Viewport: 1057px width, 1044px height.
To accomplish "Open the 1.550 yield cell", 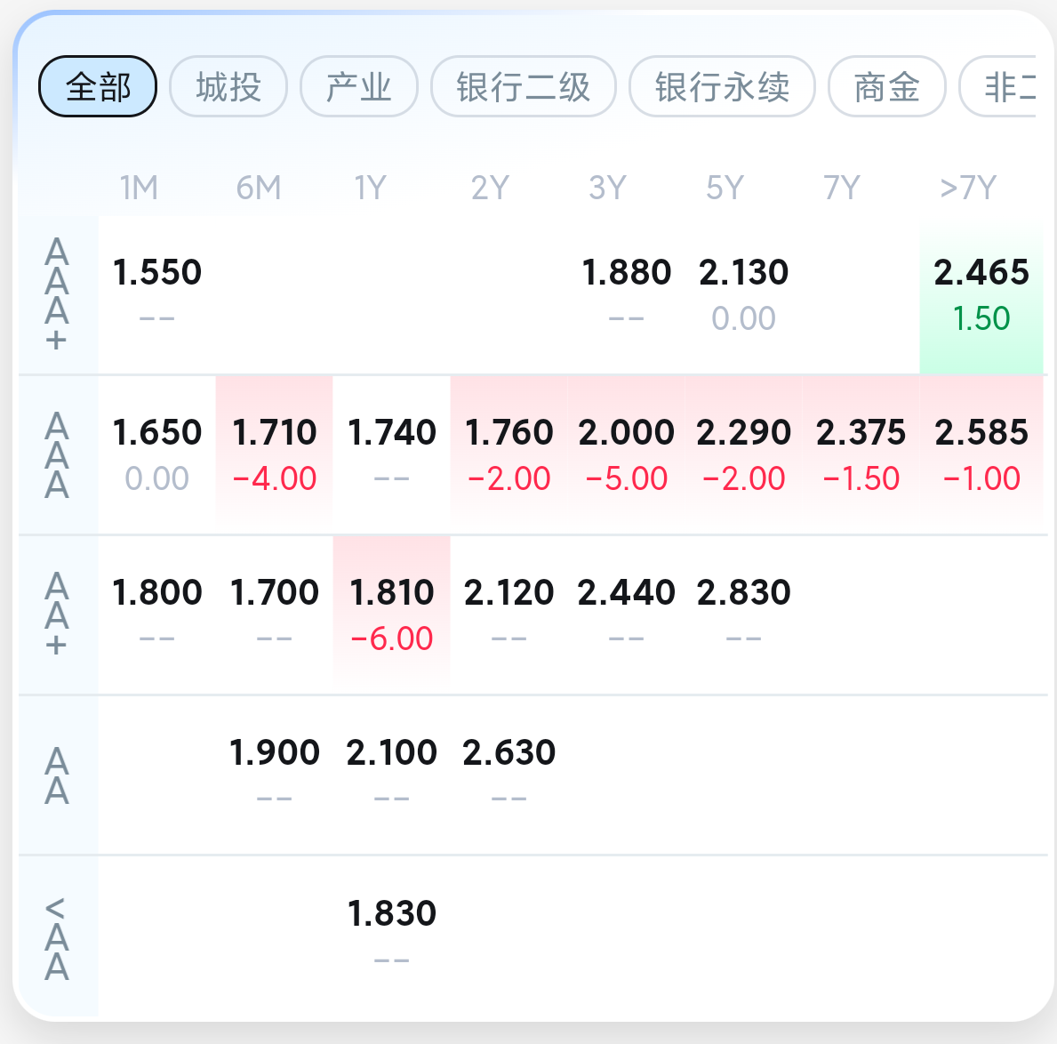I will click(x=157, y=294).
